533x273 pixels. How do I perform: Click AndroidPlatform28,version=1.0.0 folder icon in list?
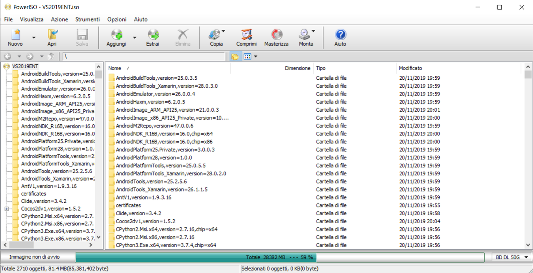[112, 157]
